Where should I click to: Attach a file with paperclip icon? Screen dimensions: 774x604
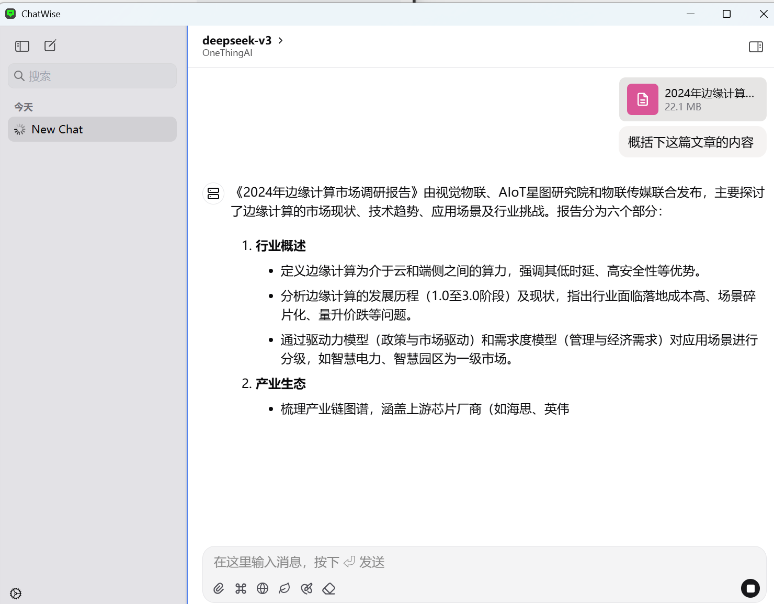click(x=219, y=589)
